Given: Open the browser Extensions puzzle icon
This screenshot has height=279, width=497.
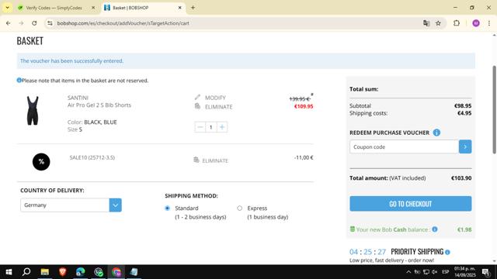Looking at the screenshot, I should (457, 23).
